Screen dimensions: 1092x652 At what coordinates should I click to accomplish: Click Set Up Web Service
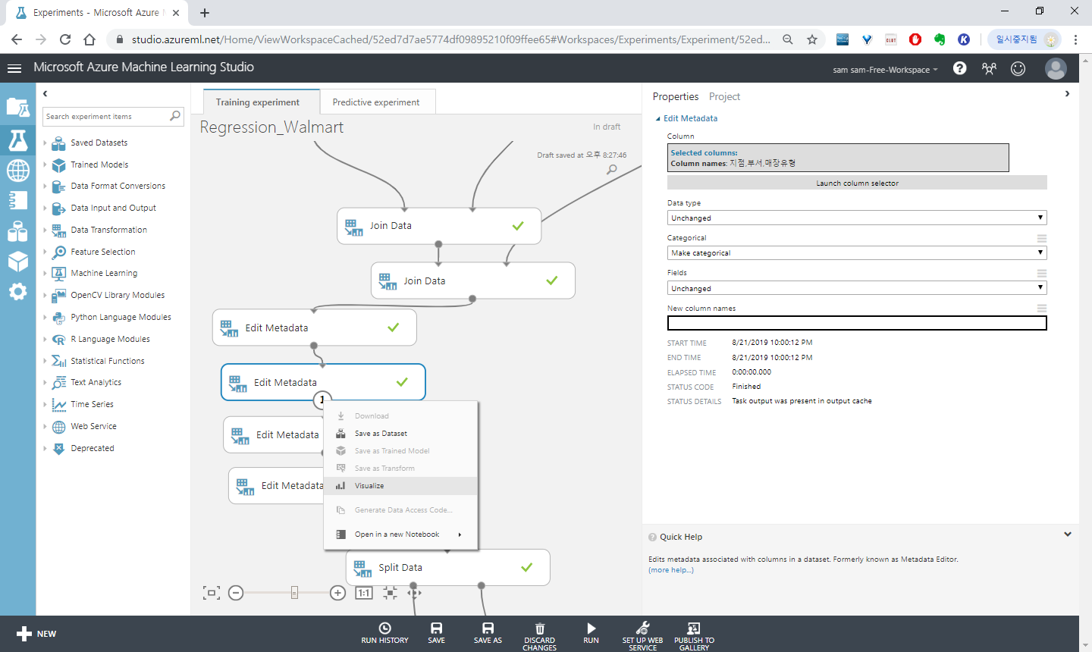(642, 636)
